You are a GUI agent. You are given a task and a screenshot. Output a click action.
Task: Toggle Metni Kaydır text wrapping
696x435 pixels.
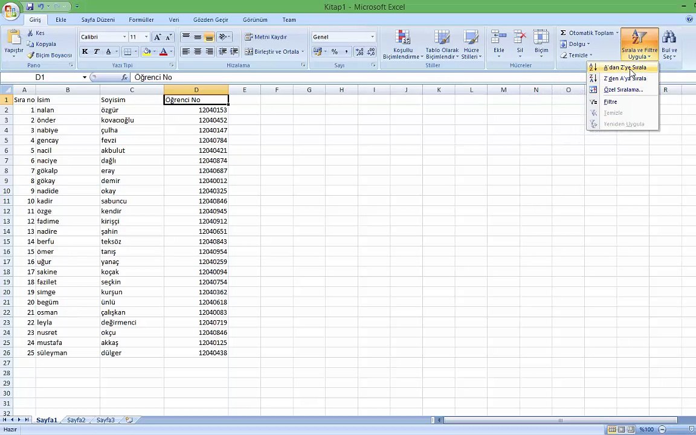tap(266, 37)
